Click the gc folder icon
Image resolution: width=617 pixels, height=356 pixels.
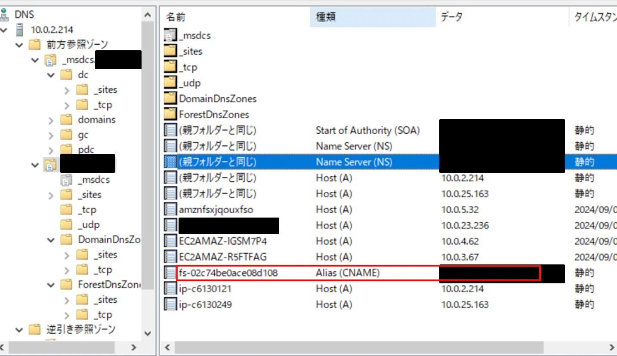(x=66, y=135)
